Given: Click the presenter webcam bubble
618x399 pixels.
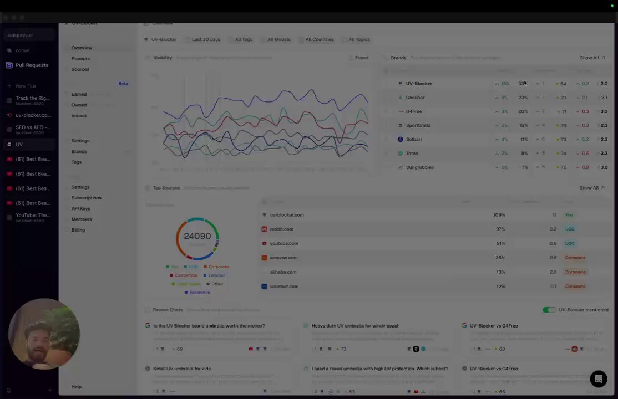Looking at the screenshot, I should (44, 334).
